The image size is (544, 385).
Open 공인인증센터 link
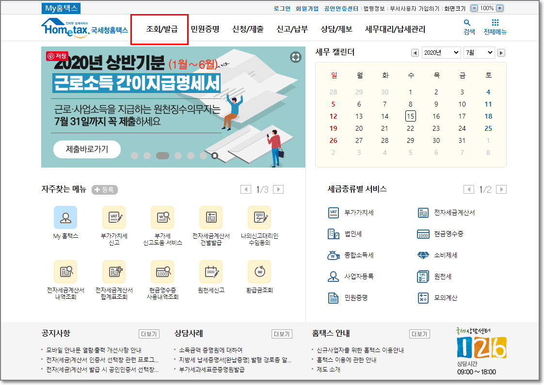click(341, 9)
